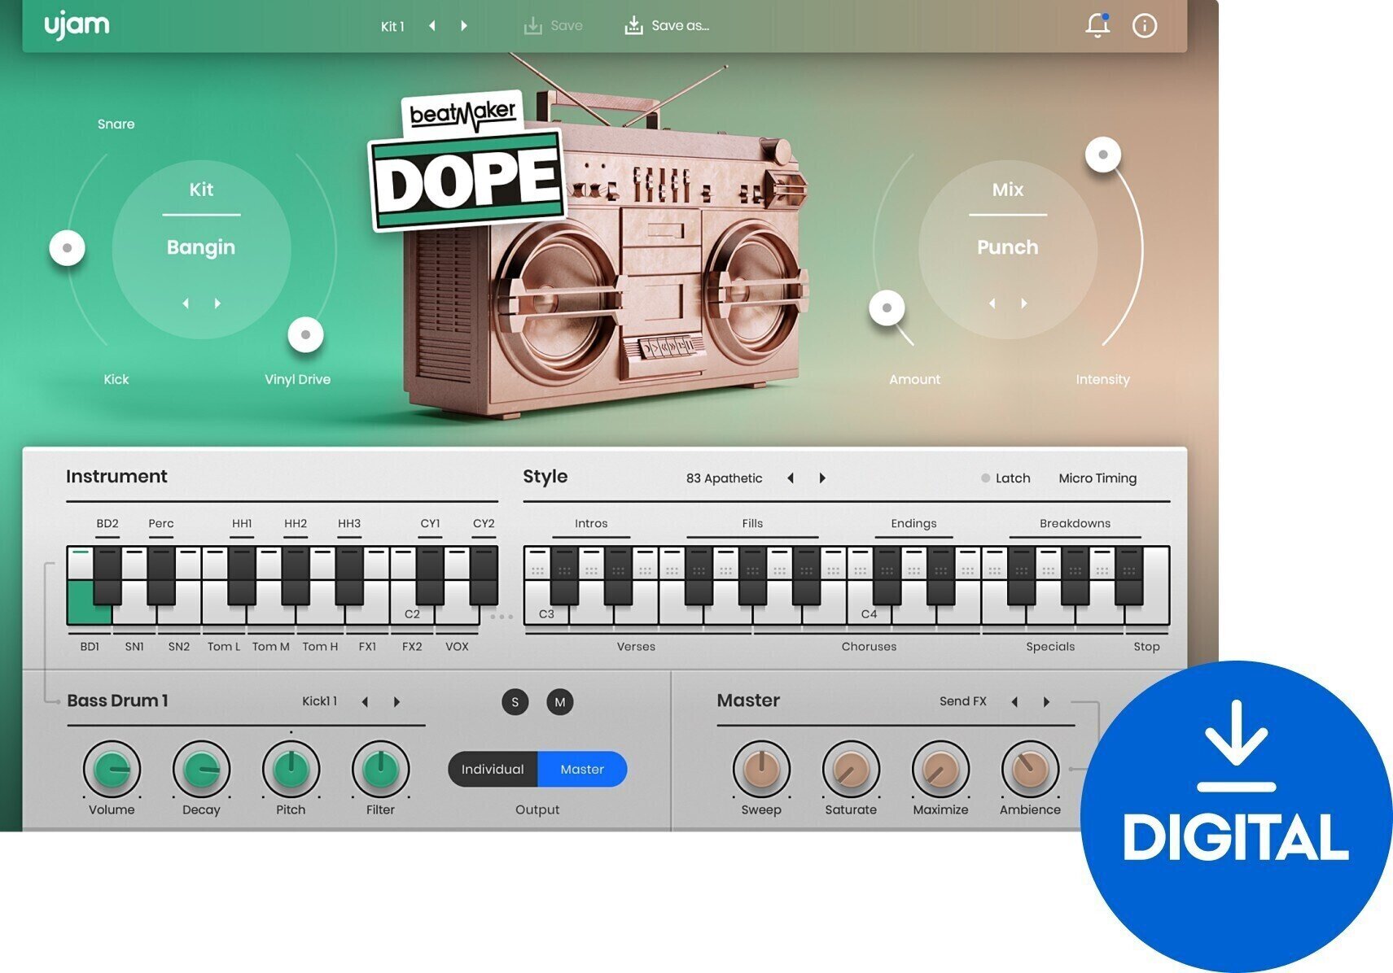Select the BD2 black key
This screenshot has height=973, width=1393.
(x=107, y=576)
